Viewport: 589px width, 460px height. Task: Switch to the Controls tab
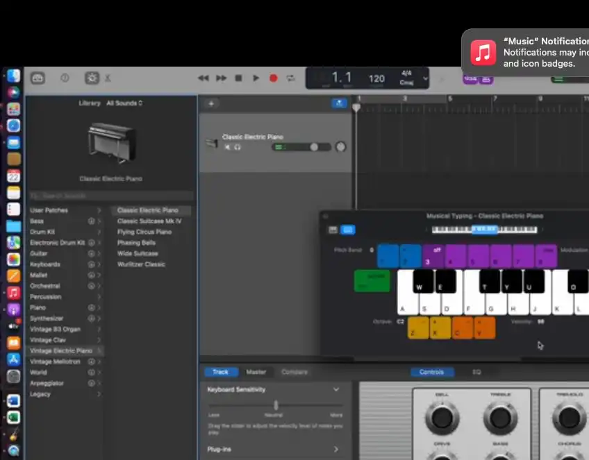[x=431, y=372]
